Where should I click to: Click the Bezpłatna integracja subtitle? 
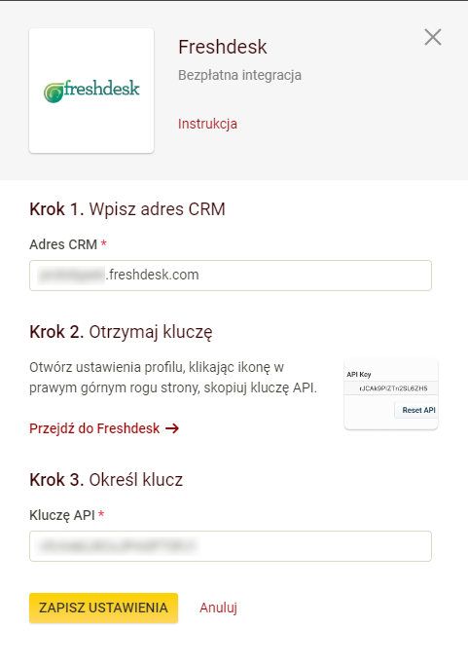(240, 75)
